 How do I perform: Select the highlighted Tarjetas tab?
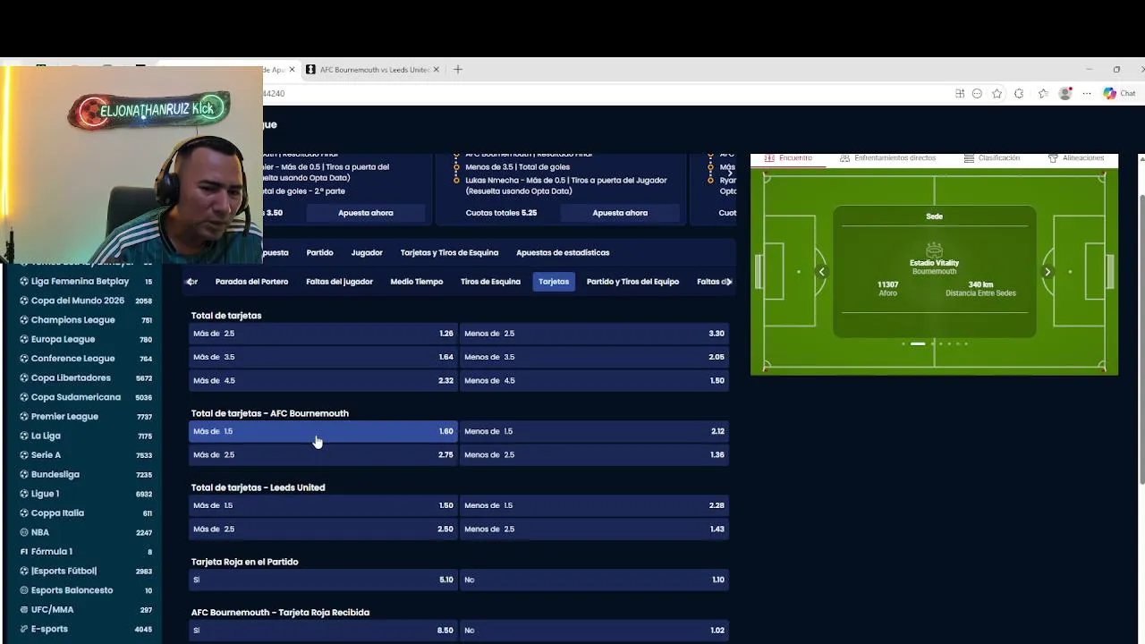coord(554,282)
